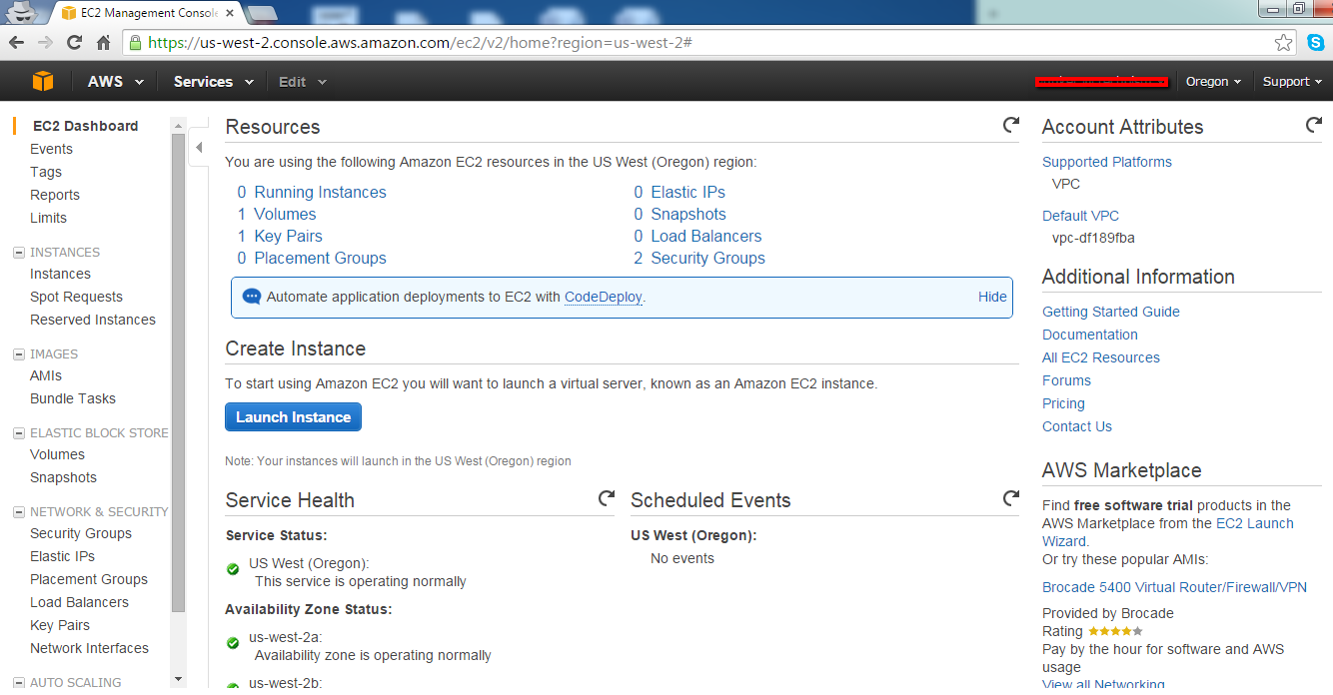Open the All EC2 Resources link
Image resolution: width=1333 pixels, height=695 pixels.
pyautogui.click(x=1101, y=357)
